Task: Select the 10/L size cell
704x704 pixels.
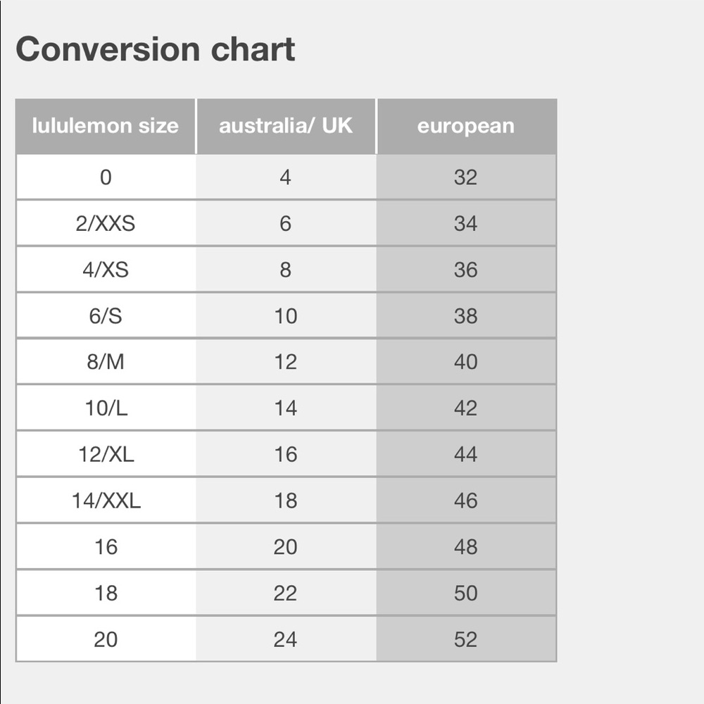Action: click(106, 408)
